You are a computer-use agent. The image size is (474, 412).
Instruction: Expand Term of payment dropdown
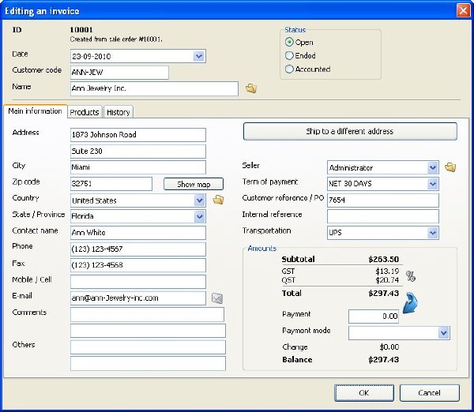pyautogui.click(x=433, y=184)
